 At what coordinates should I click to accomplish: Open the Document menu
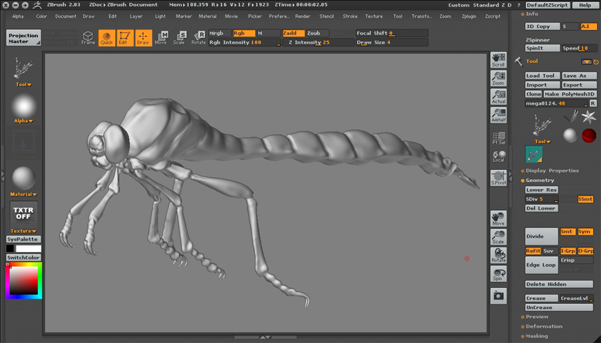coord(66,17)
